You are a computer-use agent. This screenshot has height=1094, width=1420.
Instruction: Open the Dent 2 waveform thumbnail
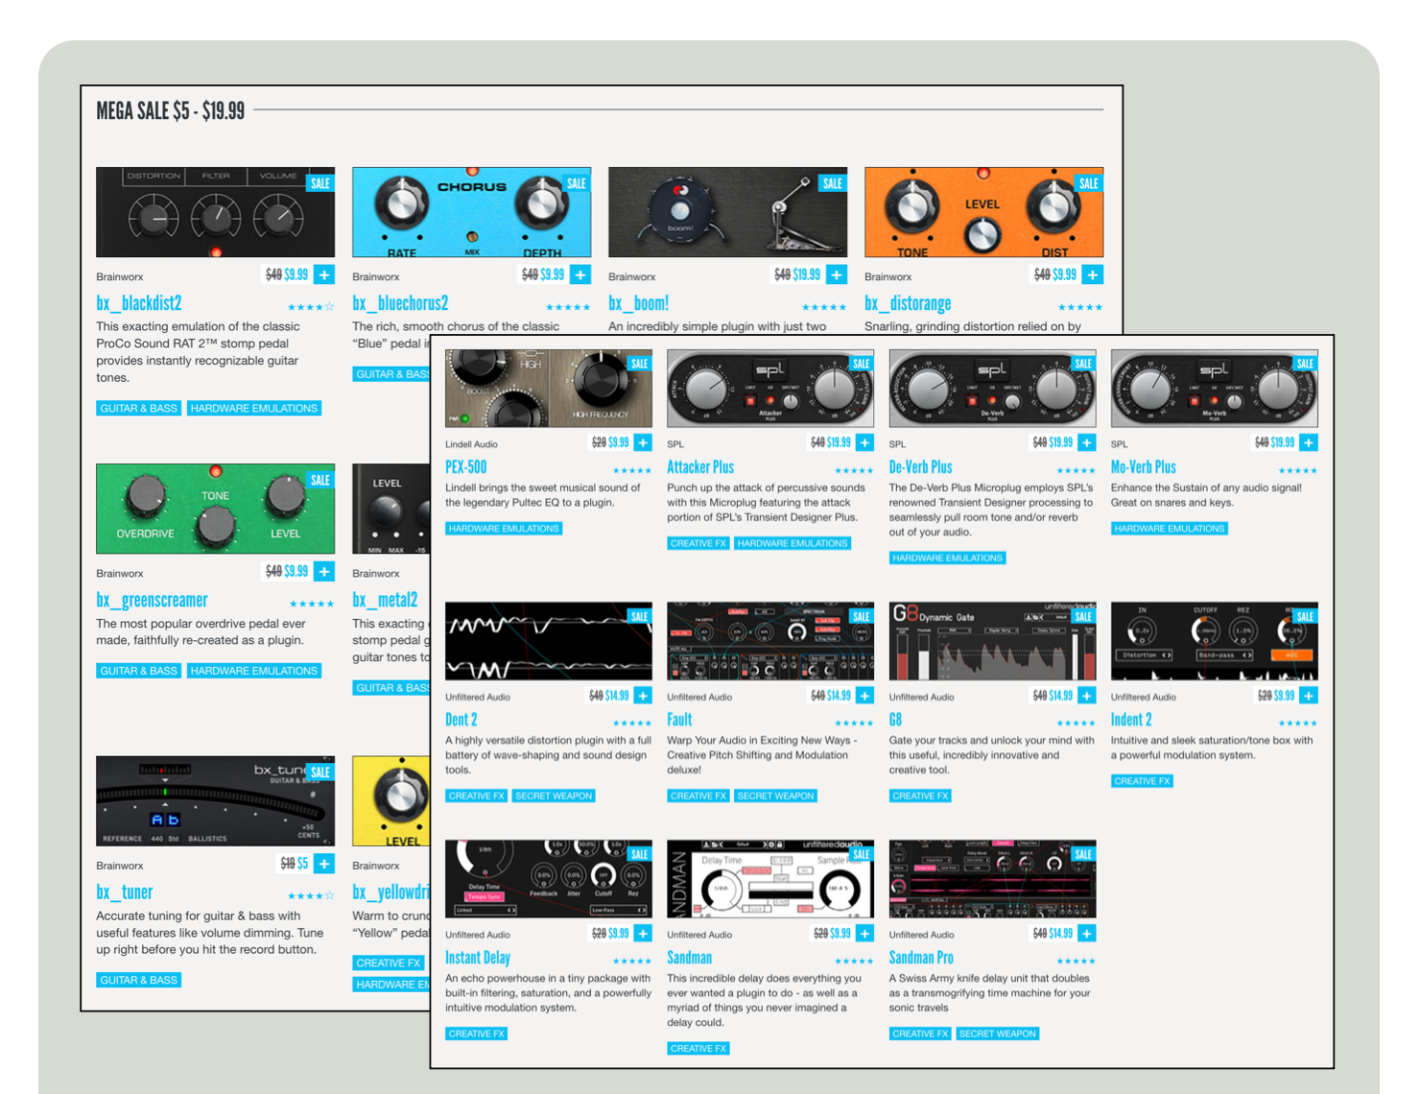(549, 641)
